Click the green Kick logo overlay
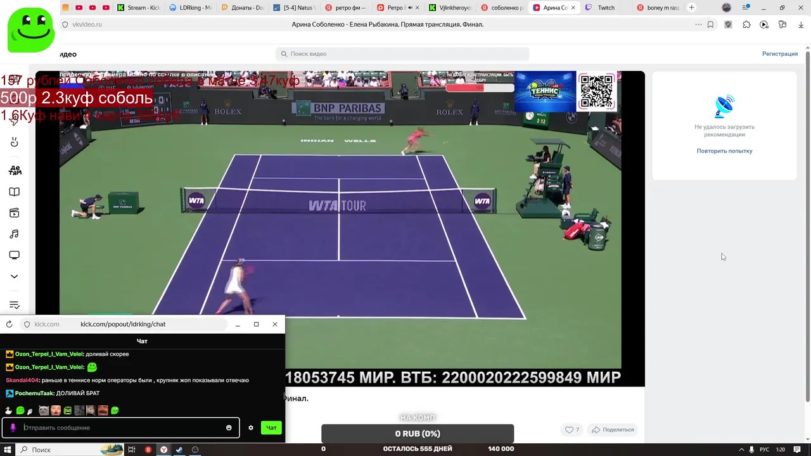Viewport: 811px width, 456px height. point(31,30)
